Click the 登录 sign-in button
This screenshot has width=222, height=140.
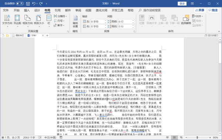(x=182, y=4)
